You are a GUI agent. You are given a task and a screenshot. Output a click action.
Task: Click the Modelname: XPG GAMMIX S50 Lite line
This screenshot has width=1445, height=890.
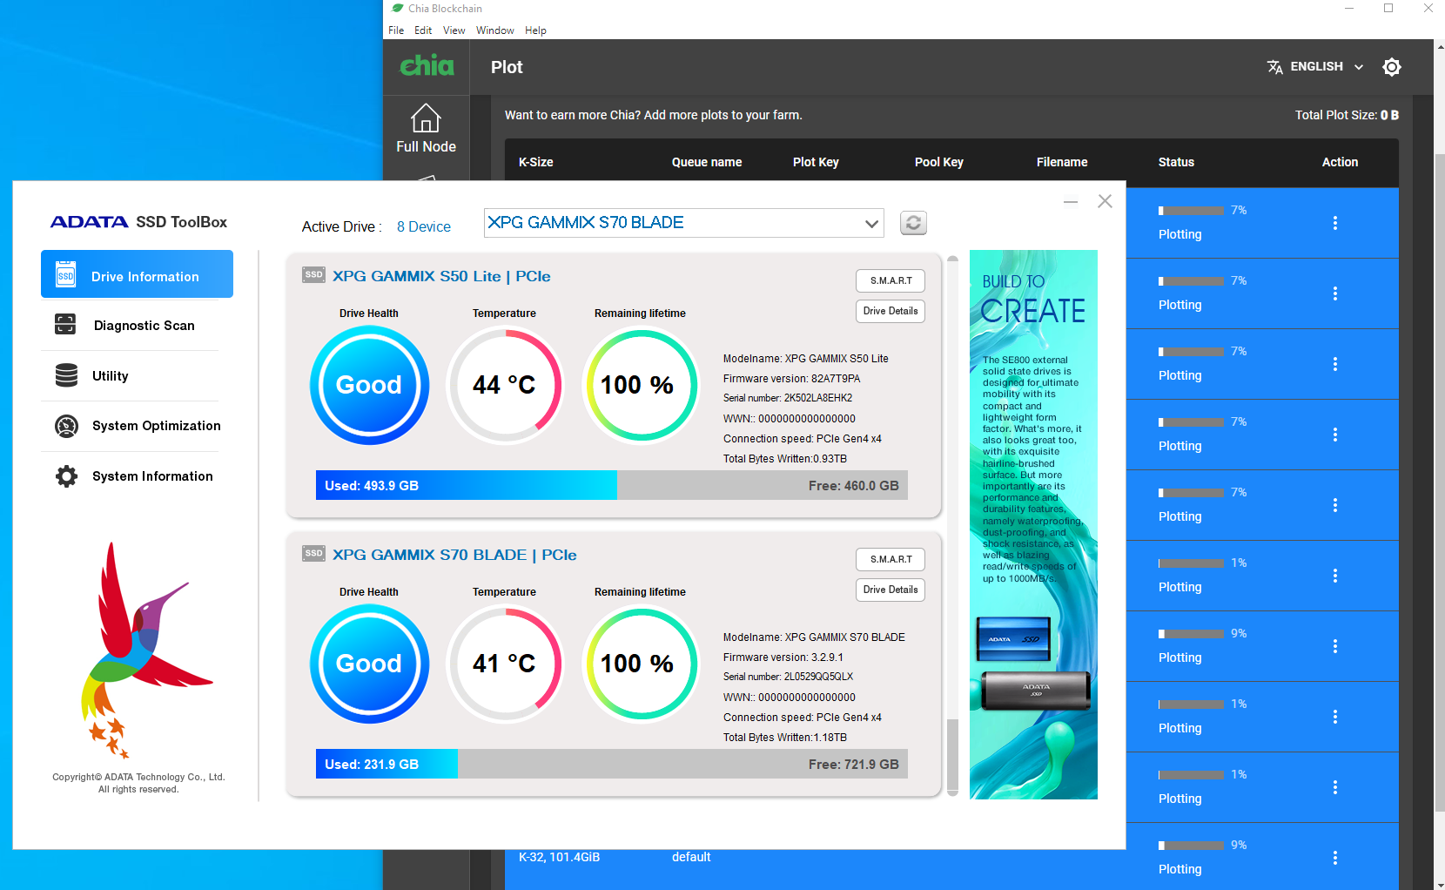(x=806, y=359)
